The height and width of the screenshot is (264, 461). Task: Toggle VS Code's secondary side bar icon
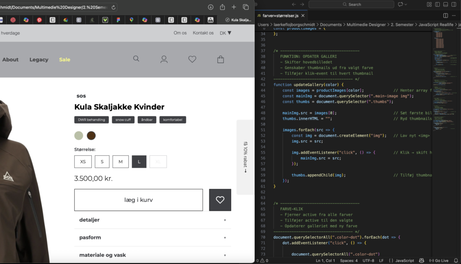[x=454, y=5]
